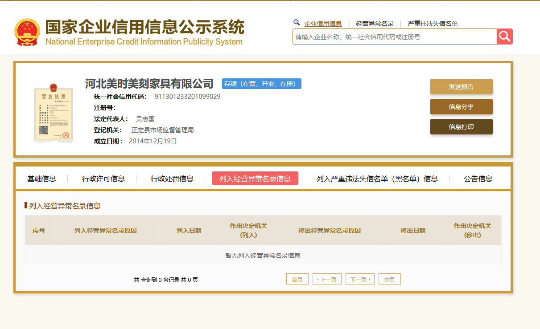Click the 列入经营异常名录信息 section heading

point(65,206)
